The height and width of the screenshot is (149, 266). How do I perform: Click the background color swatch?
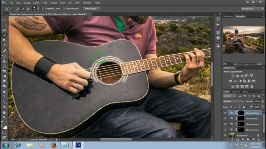click(x=5, y=128)
